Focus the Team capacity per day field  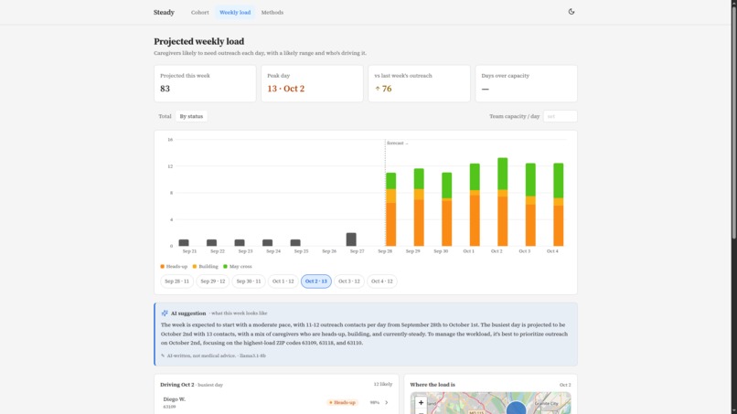coord(560,116)
